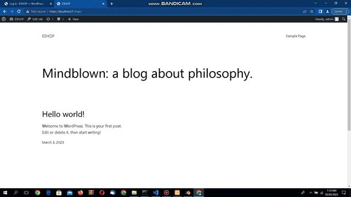
Task: Launch Google Chrome from the taskbar
Action: [37, 193]
